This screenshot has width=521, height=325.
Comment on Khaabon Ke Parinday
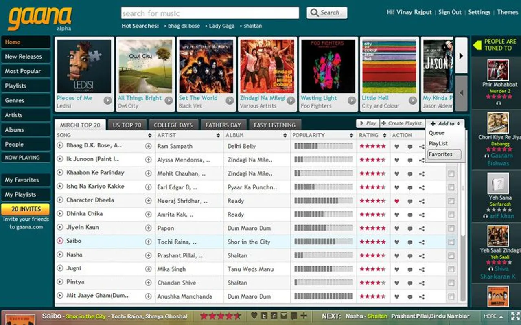coord(409,174)
